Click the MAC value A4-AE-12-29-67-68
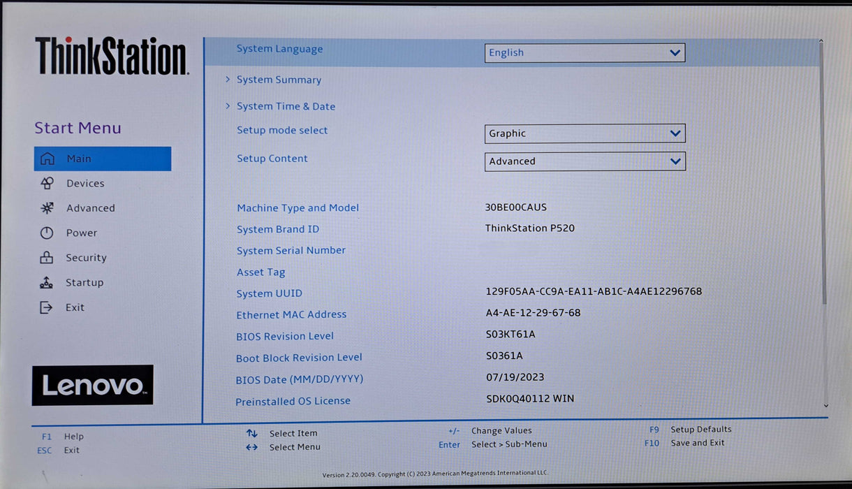852x489 pixels. pos(534,313)
